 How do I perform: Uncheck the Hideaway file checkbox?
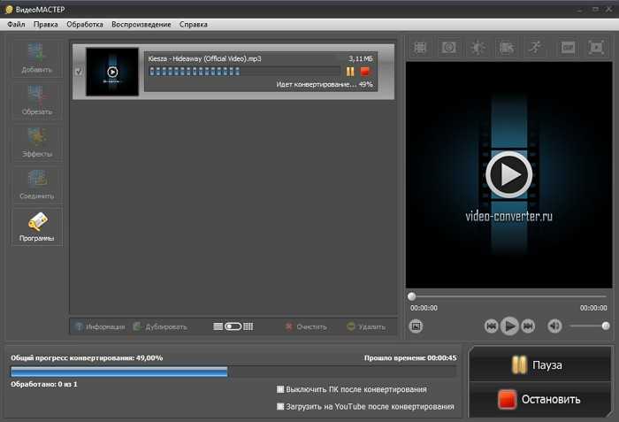(x=79, y=72)
